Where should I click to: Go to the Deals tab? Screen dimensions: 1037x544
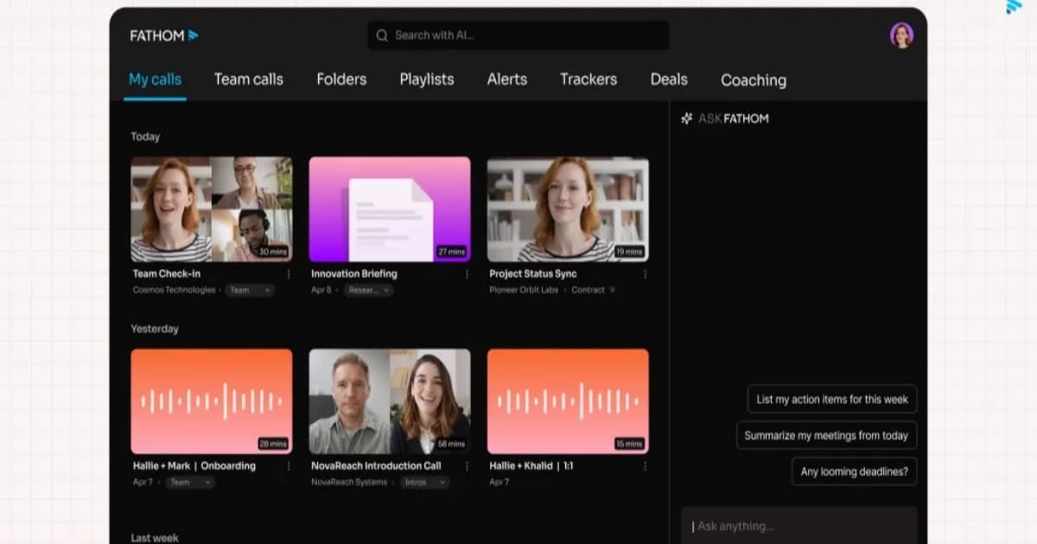tap(669, 79)
